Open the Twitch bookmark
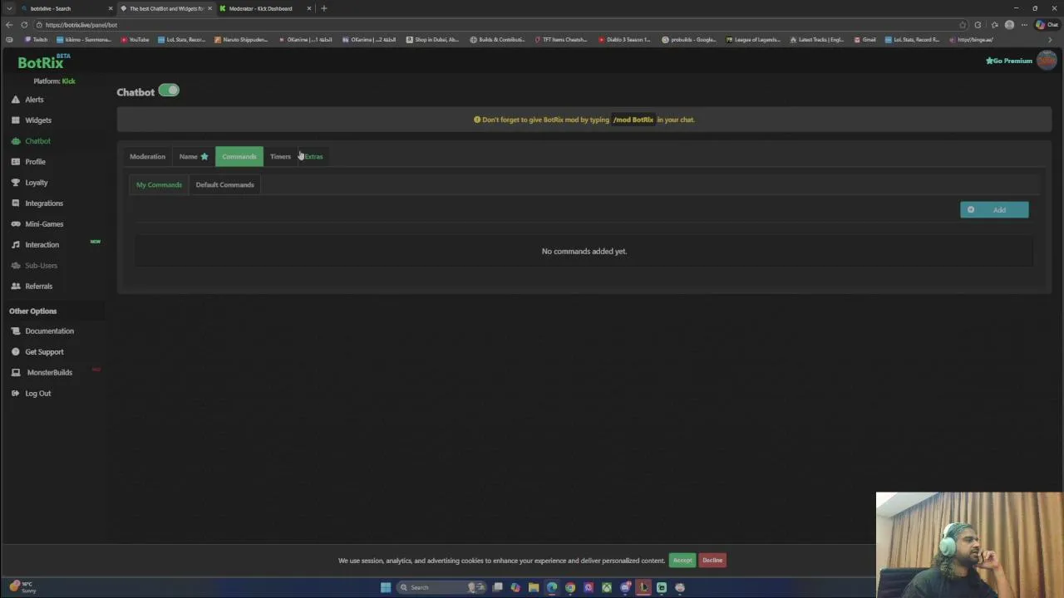 36,39
